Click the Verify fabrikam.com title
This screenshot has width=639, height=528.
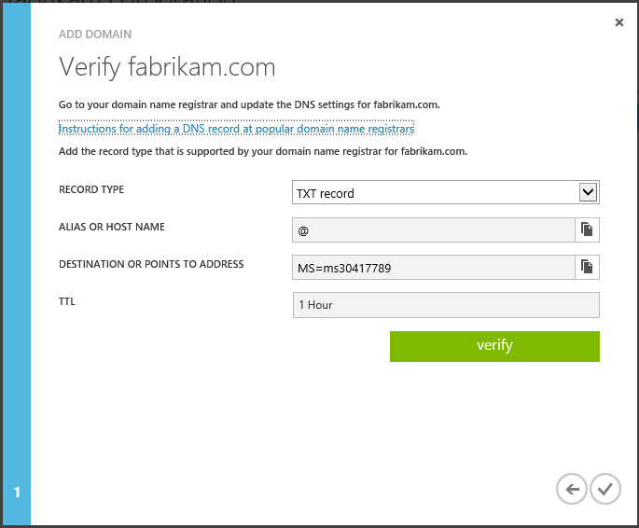167,67
